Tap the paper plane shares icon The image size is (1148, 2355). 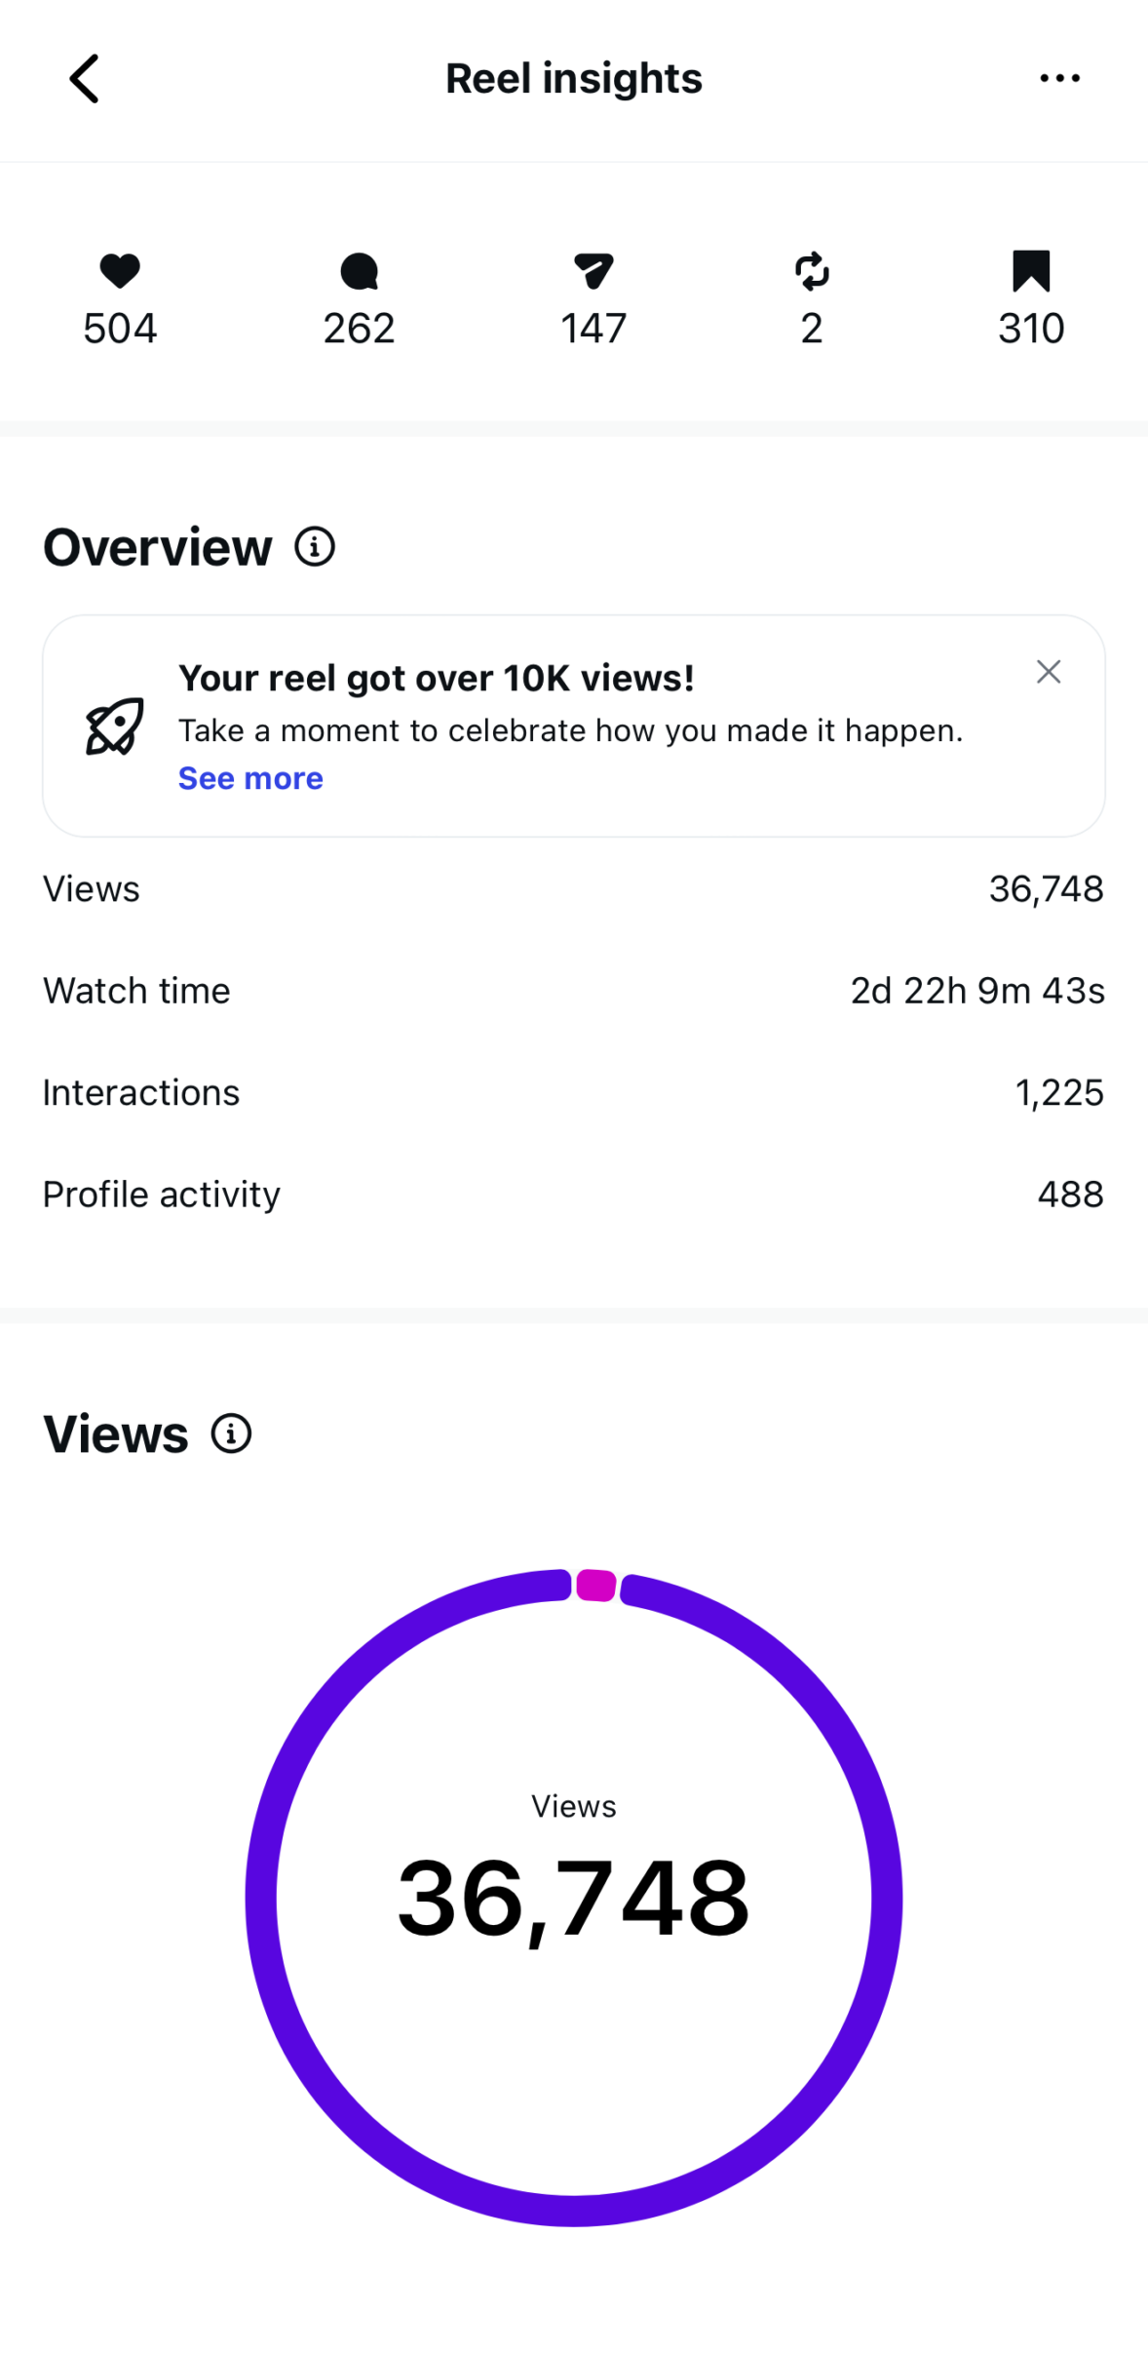[x=593, y=270]
